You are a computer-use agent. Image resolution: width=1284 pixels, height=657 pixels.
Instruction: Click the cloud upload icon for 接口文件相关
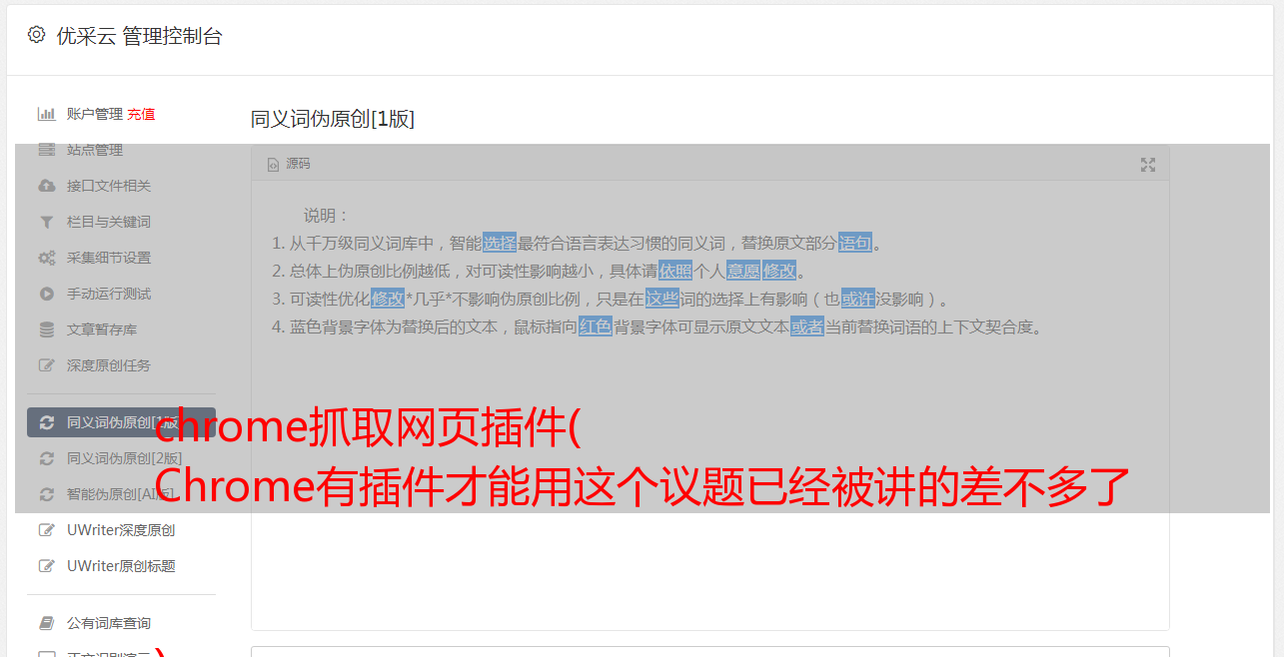pyautogui.click(x=46, y=186)
